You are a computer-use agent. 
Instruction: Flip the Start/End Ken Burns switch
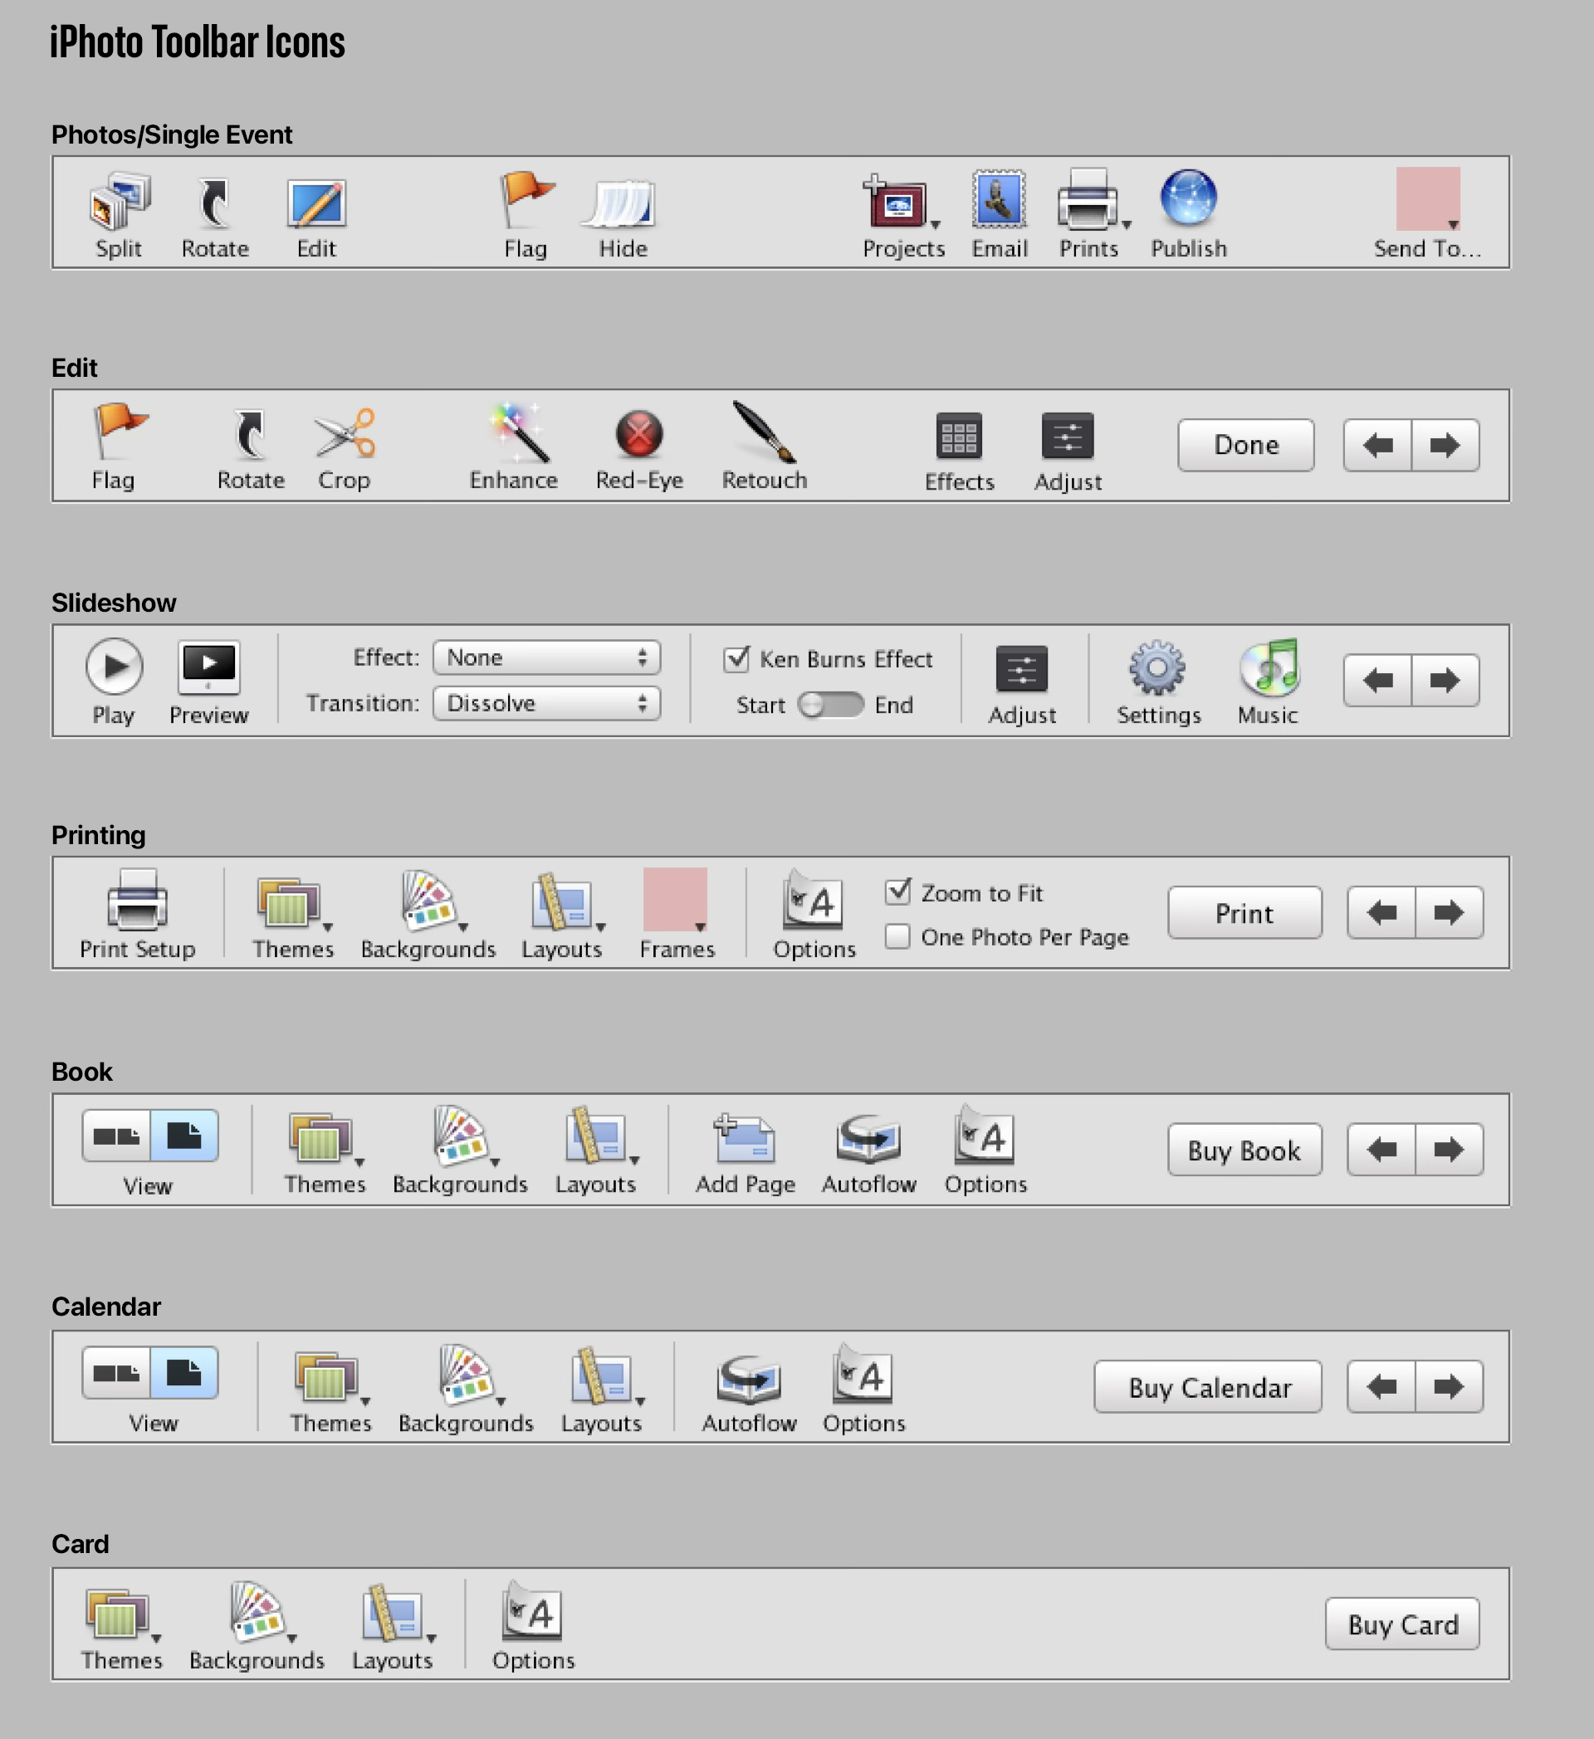[x=831, y=705]
